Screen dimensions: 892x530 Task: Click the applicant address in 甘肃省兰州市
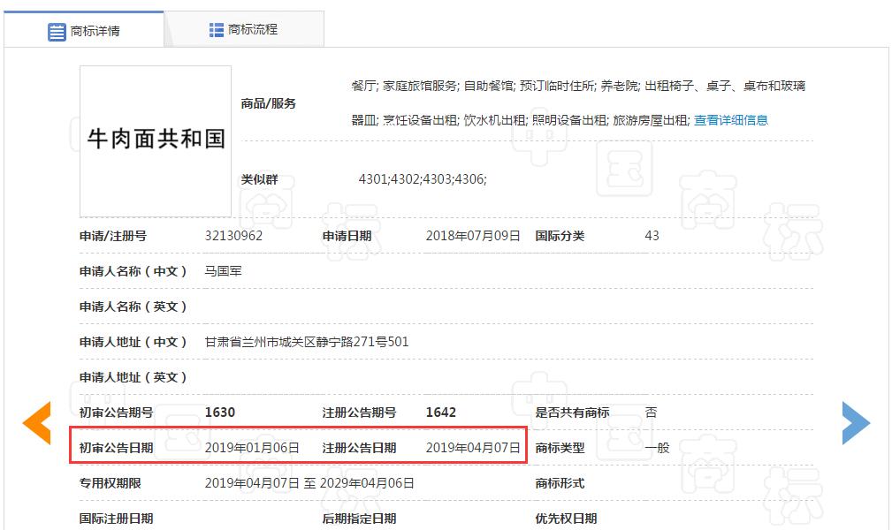[x=306, y=342]
